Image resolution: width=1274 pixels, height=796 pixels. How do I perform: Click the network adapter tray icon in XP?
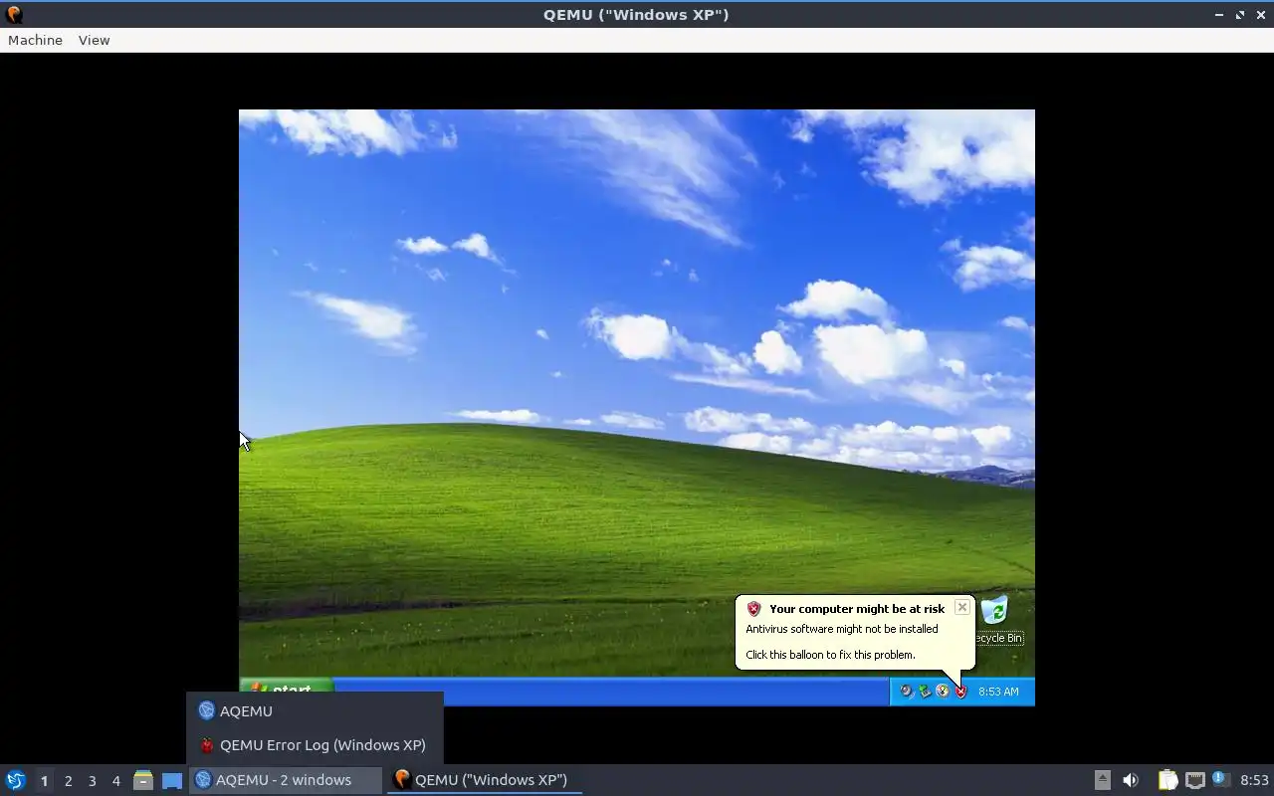(925, 691)
